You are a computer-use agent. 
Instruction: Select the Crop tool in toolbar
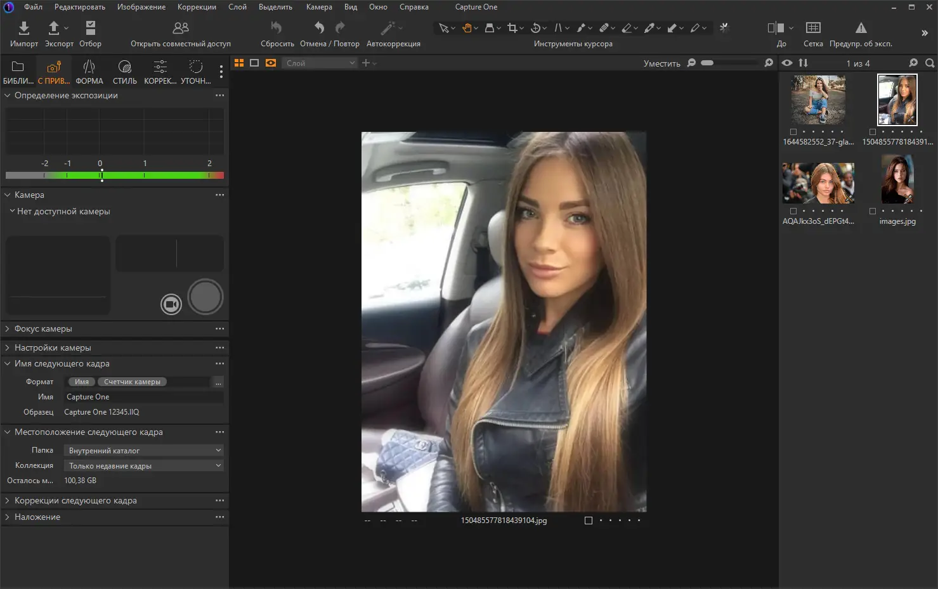[512, 28]
